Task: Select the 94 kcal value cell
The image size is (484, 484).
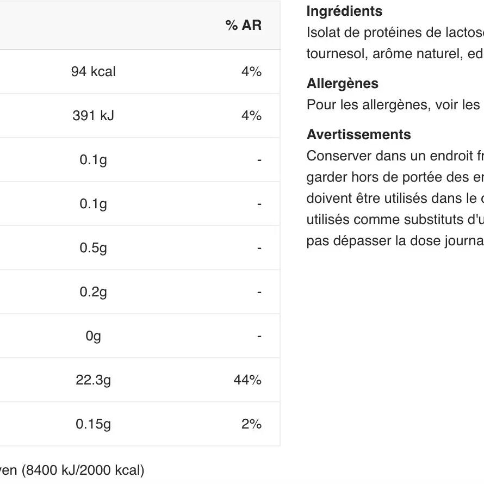Action: (x=93, y=72)
